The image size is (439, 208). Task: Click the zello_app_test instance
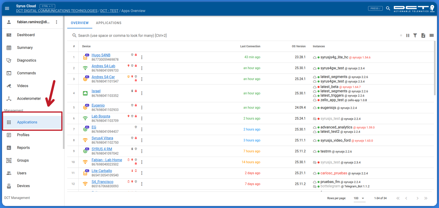[332, 100]
